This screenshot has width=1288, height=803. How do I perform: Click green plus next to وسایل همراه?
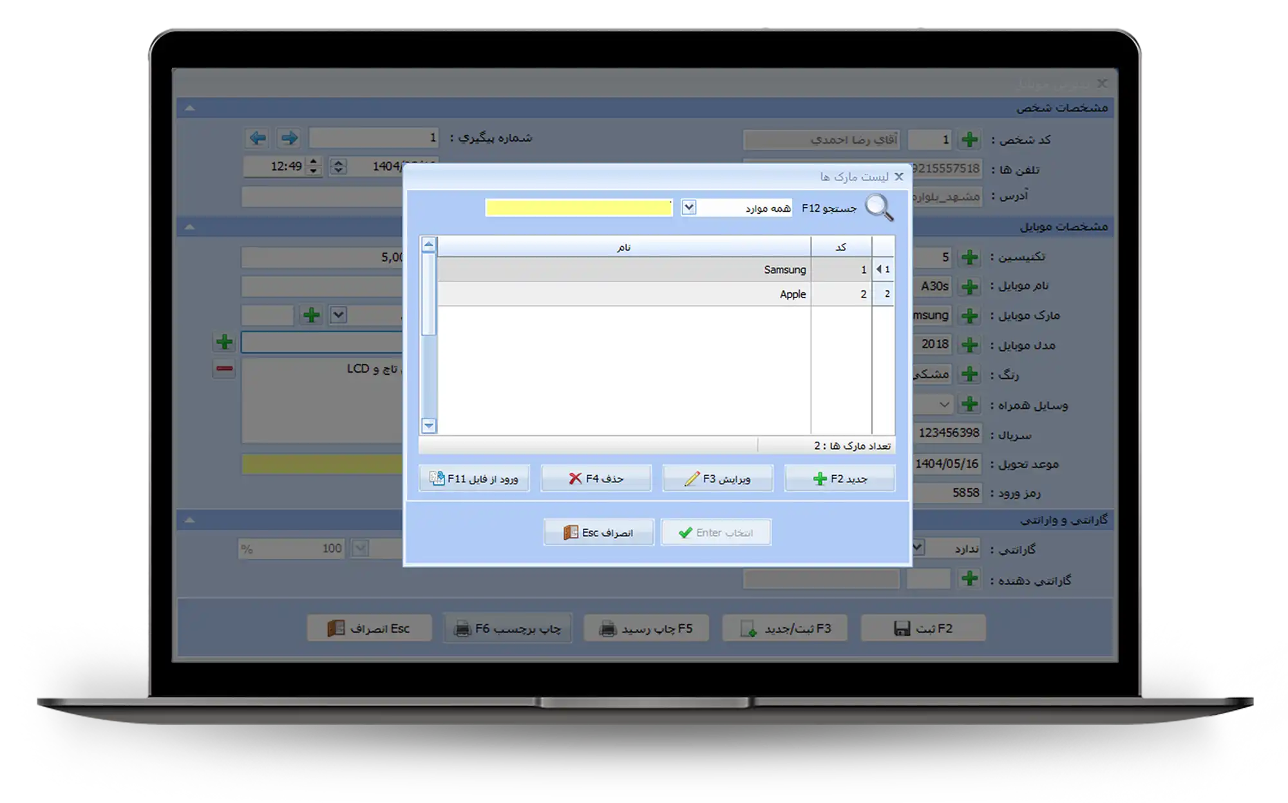point(969,404)
